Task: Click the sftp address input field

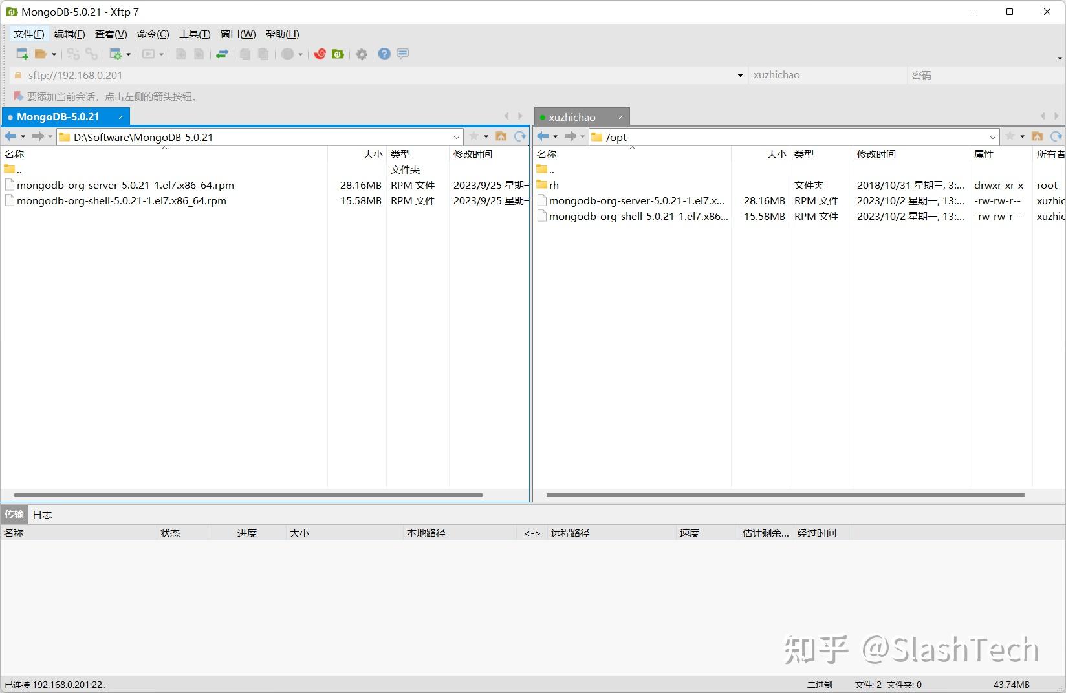Action: click(323, 75)
